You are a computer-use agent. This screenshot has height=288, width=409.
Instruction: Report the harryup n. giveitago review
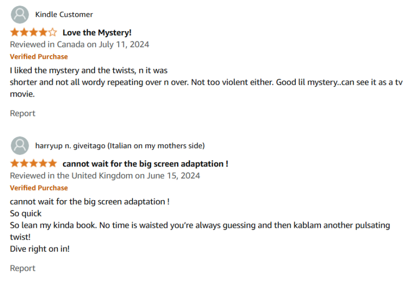coord(23,268)
